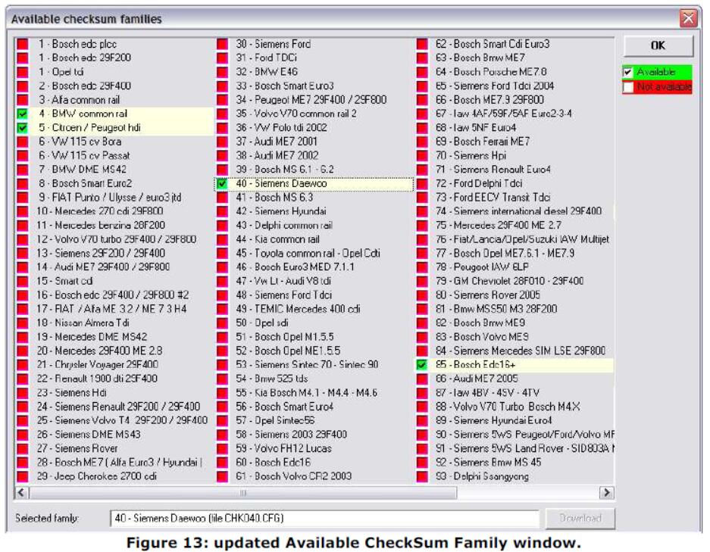Click red status box for 3 - Alfa common rail
710x552 pixels.
point(22,100)
